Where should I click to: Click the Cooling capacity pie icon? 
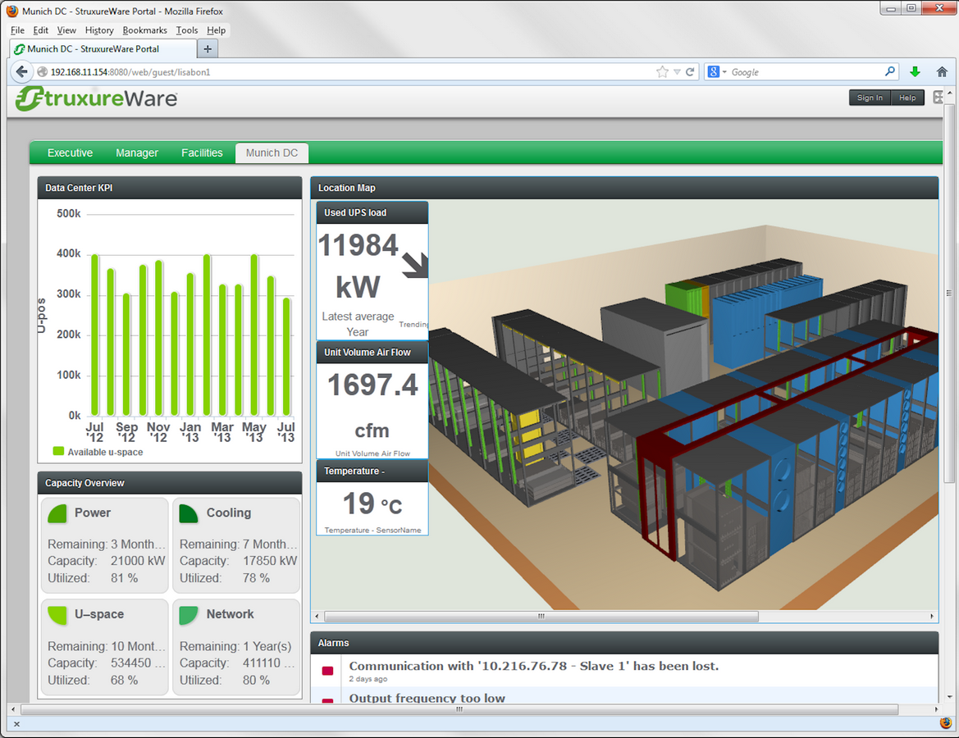click(x=189, y=514)
